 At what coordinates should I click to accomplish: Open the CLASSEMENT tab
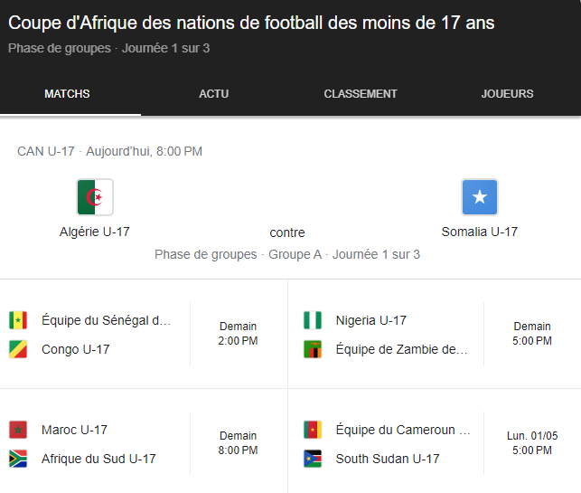[x=361, y=94]
